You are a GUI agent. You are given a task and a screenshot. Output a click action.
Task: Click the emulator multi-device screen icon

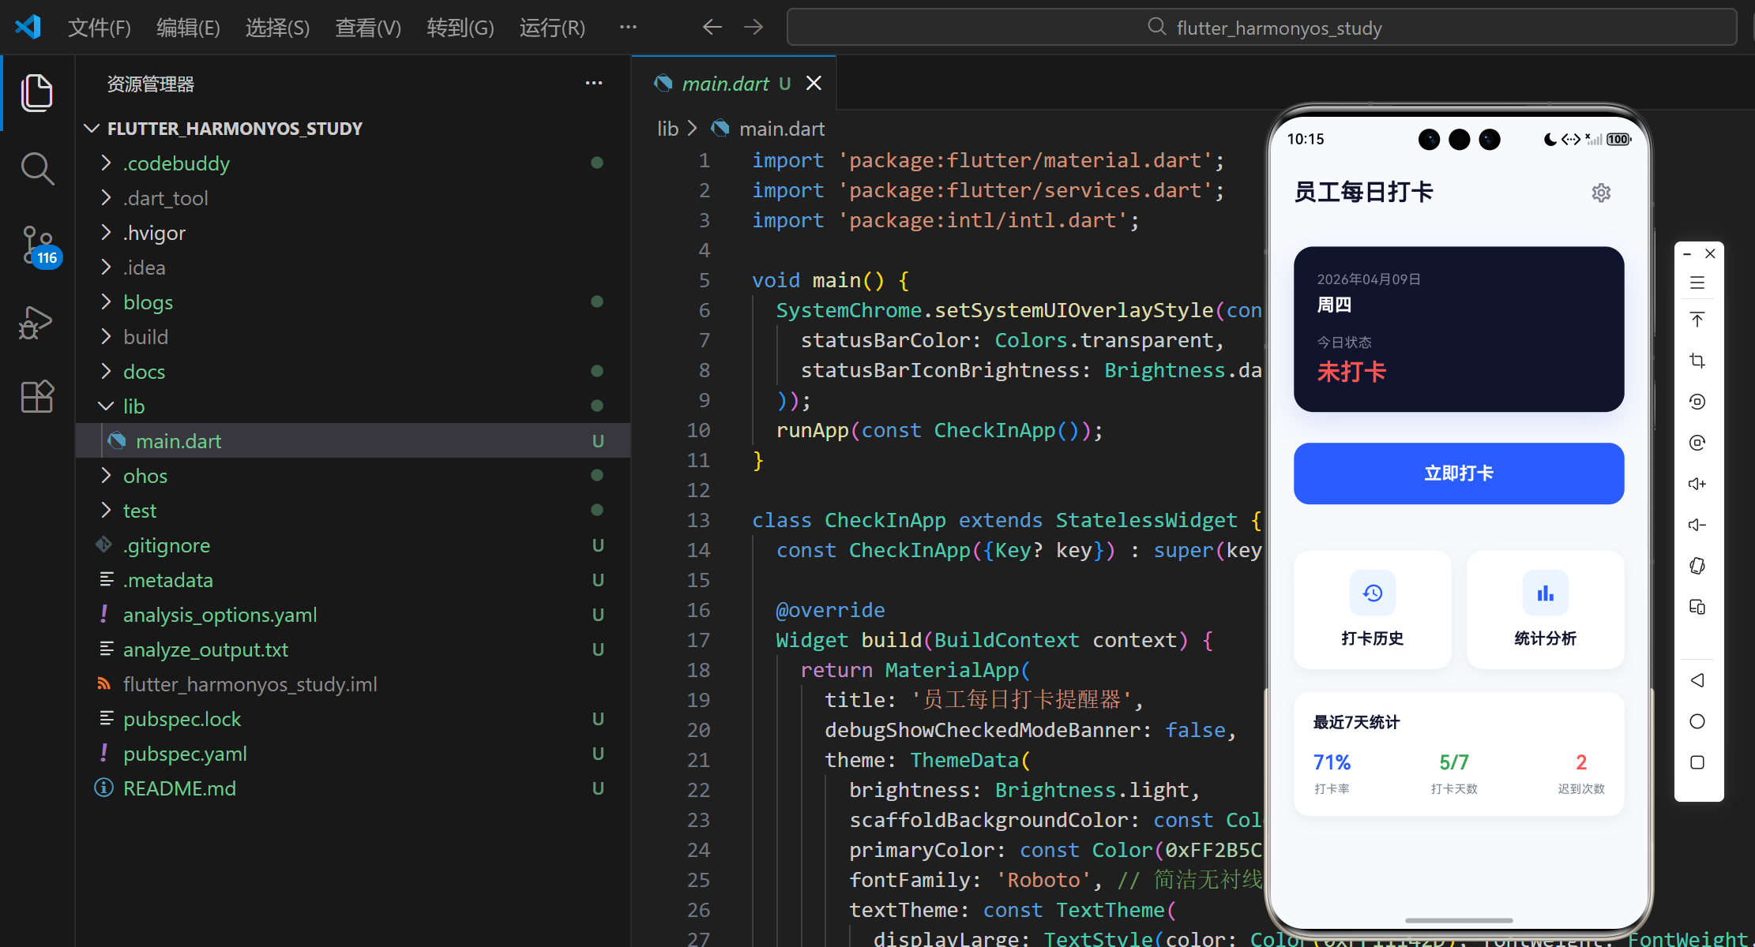[x=1697, y=607]
